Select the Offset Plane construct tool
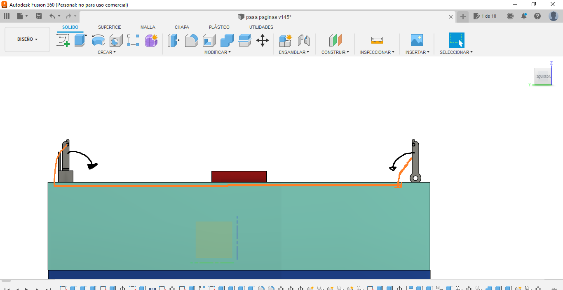 pyautogui.click(x=335, y=40)
